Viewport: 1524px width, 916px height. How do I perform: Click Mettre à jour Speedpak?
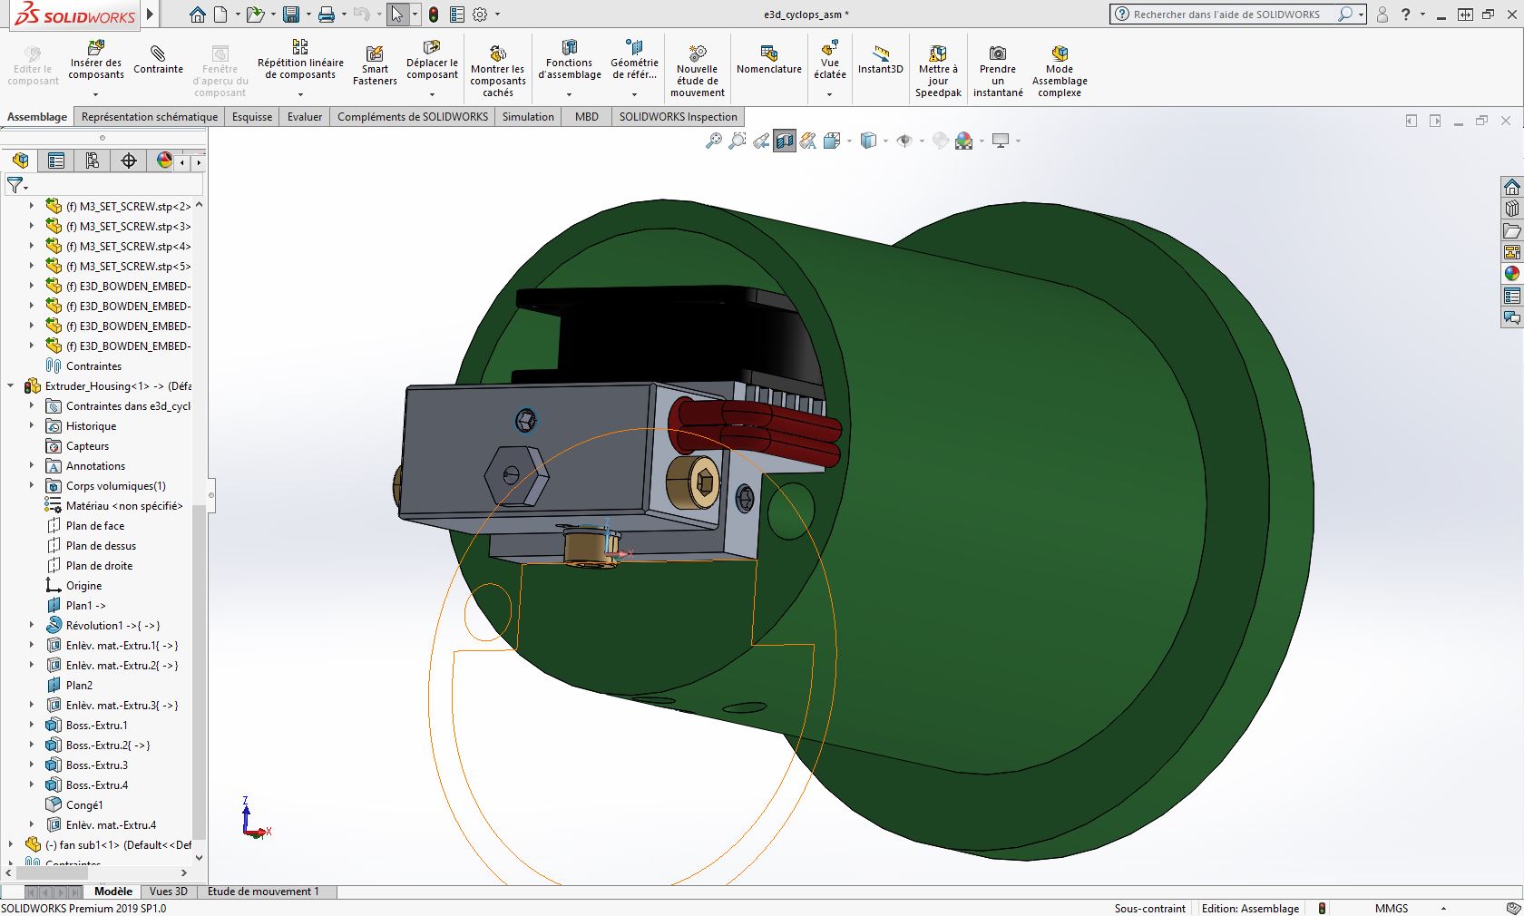coord(938,69)
